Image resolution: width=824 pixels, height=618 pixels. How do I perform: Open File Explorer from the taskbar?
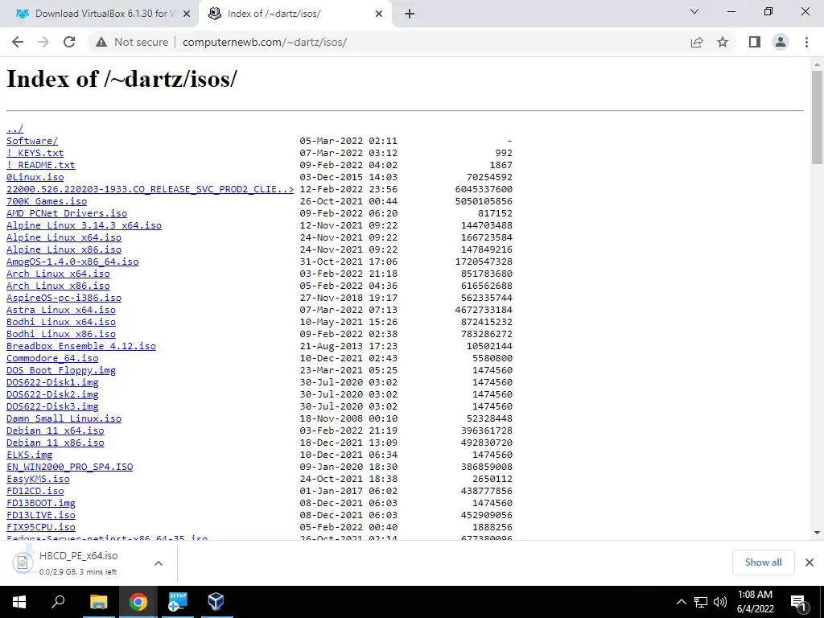coord(98,602)
